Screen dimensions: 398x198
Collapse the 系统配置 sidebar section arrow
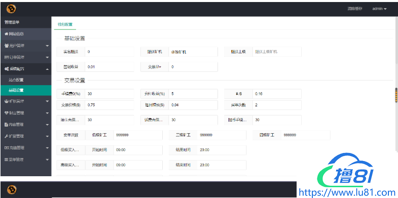click(x=47, y=69)
